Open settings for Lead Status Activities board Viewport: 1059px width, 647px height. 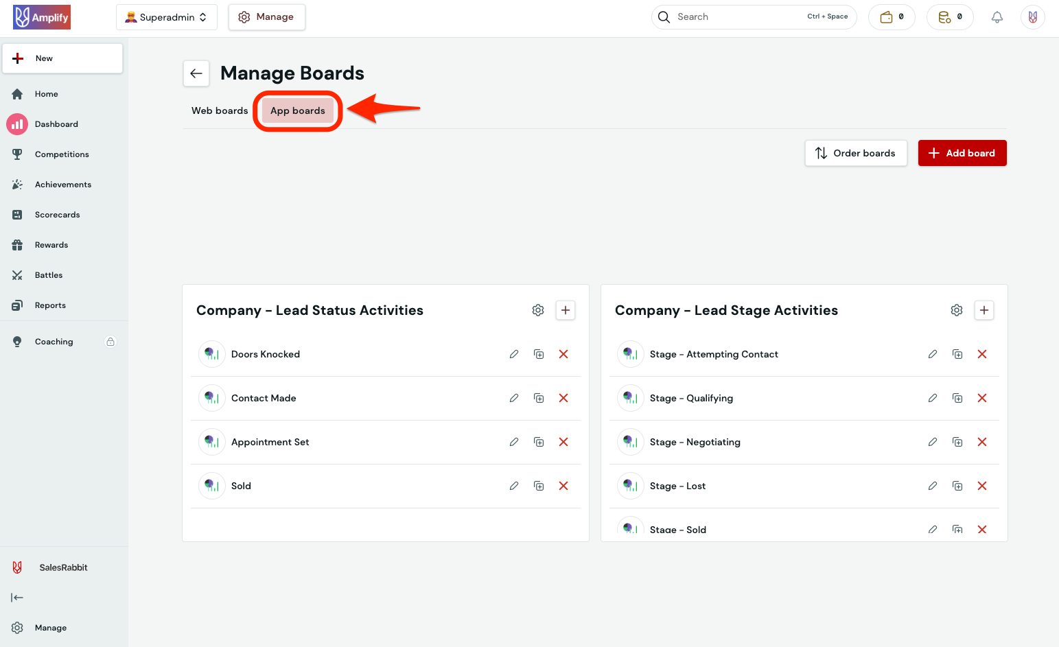click(x=538, y=310)
